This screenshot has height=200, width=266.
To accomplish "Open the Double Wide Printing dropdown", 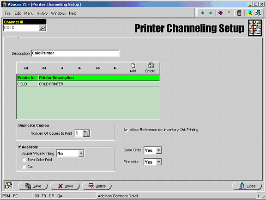I will pyautogui.click(x=81, y=153).
